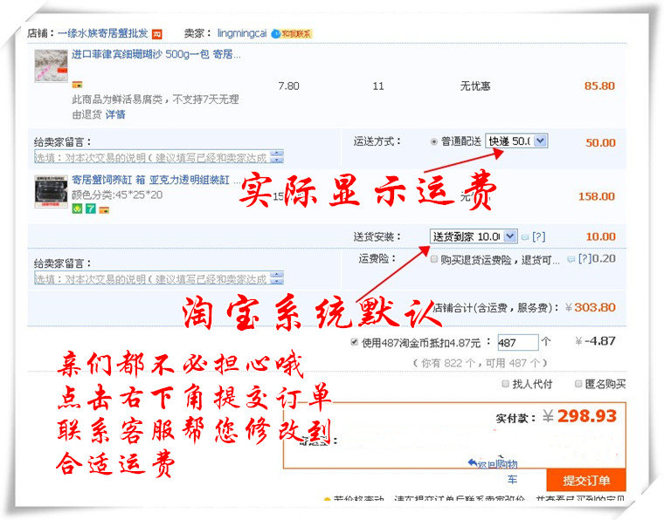This screenshot has height=520, width=664.
Task: Open the 一缘水族寄居蟹批发 store link
Action: (x=102, y=33)
